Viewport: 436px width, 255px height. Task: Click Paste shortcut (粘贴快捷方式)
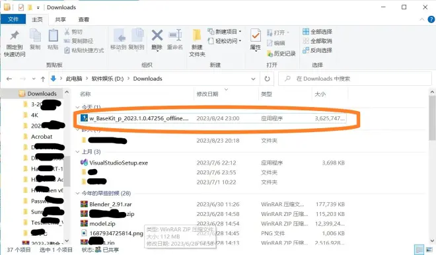pyautogui.click(x=84, y=50)
